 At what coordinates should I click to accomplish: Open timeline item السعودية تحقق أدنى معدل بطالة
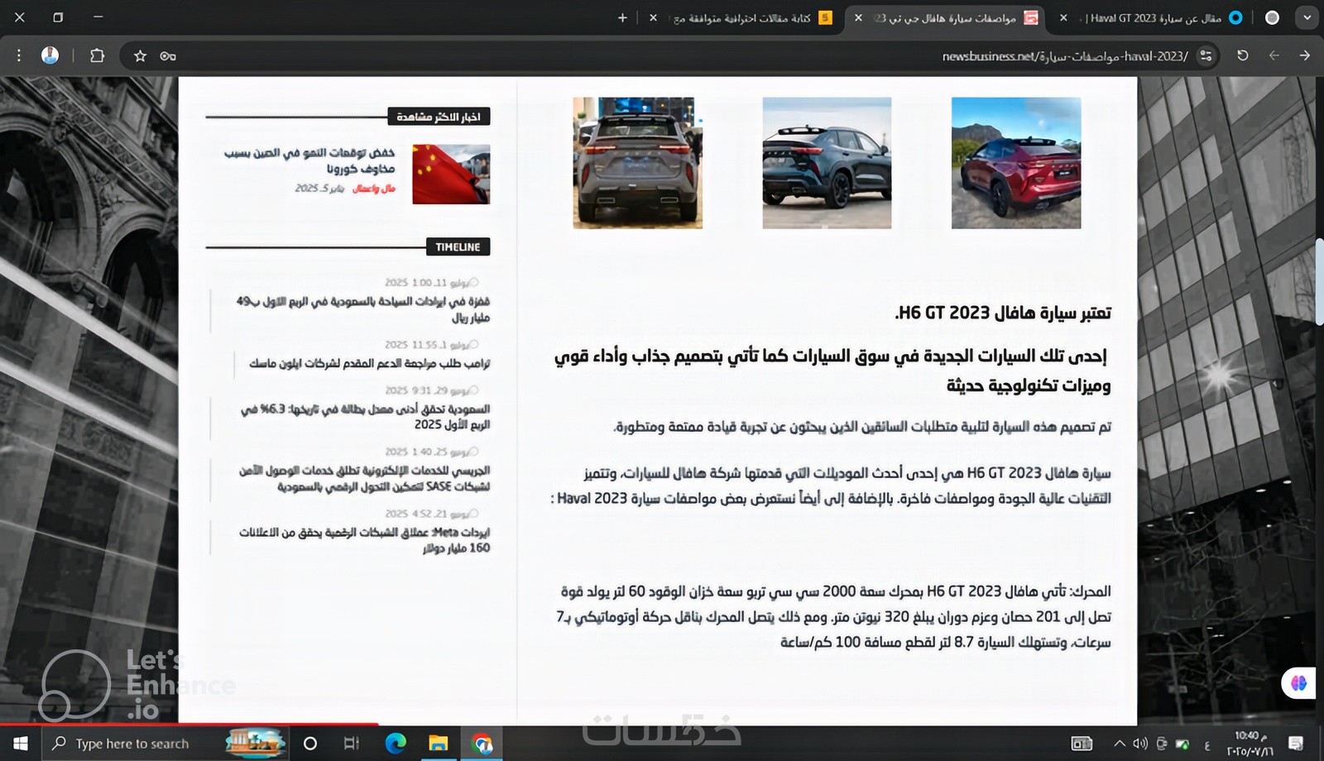(x=365, y=416)
